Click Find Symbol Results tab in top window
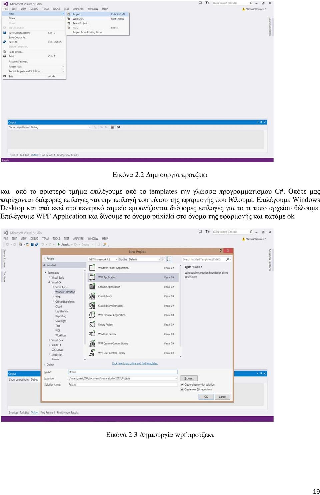Image resolution: width=320 pixels, height=495 pixels. [68, 155]
